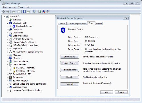Click first PCI FLASH Memory warning icon
142x103 pixels.
point(14,68)
